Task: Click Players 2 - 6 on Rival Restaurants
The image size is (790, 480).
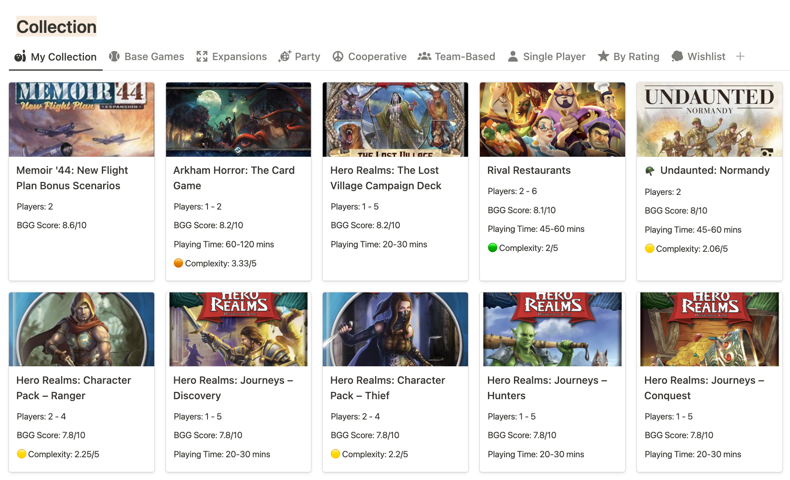Action: tap(512, 191)
